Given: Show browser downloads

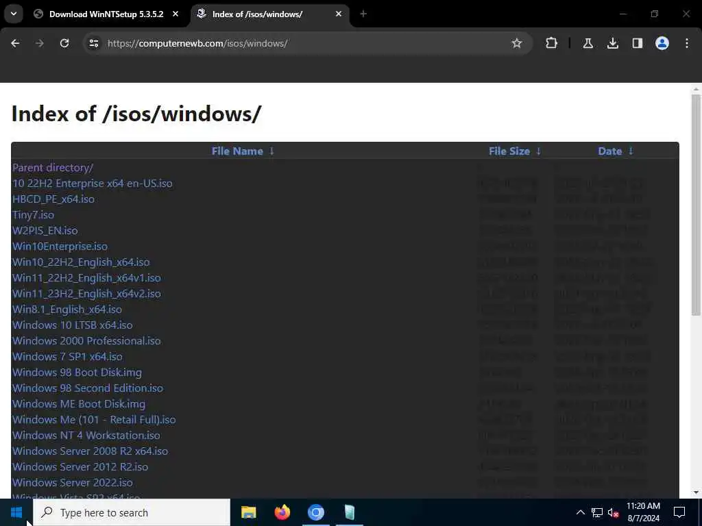Looking at the screenshot, I should (612, 43).
